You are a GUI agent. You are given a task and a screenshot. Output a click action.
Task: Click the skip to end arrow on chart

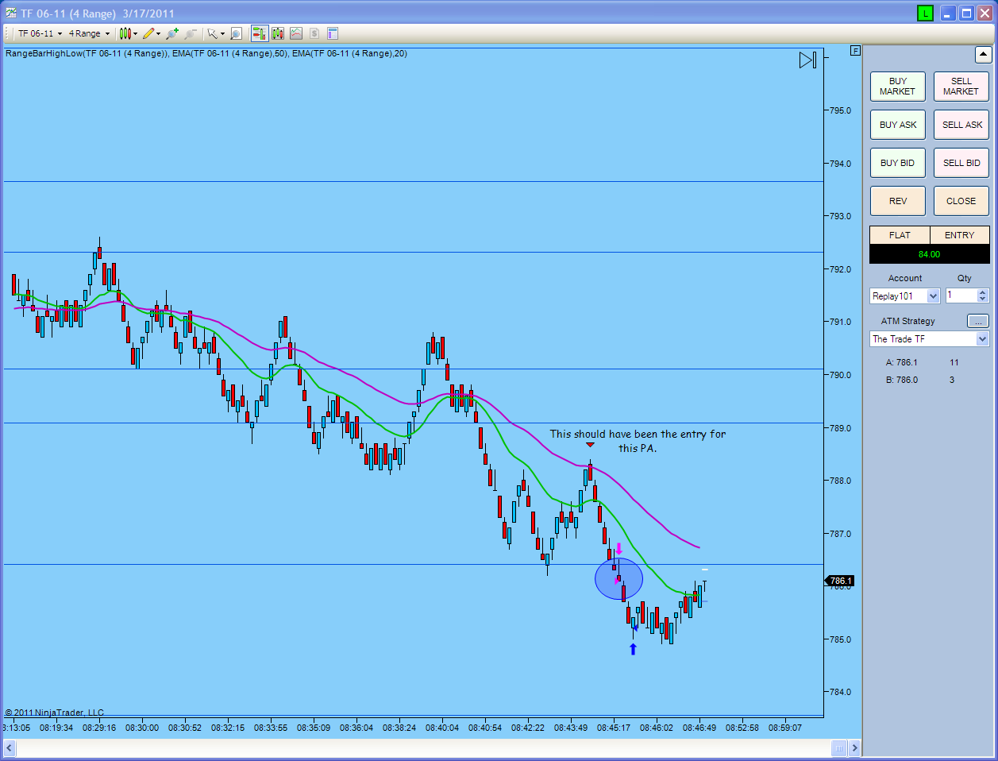coord(807,60)
